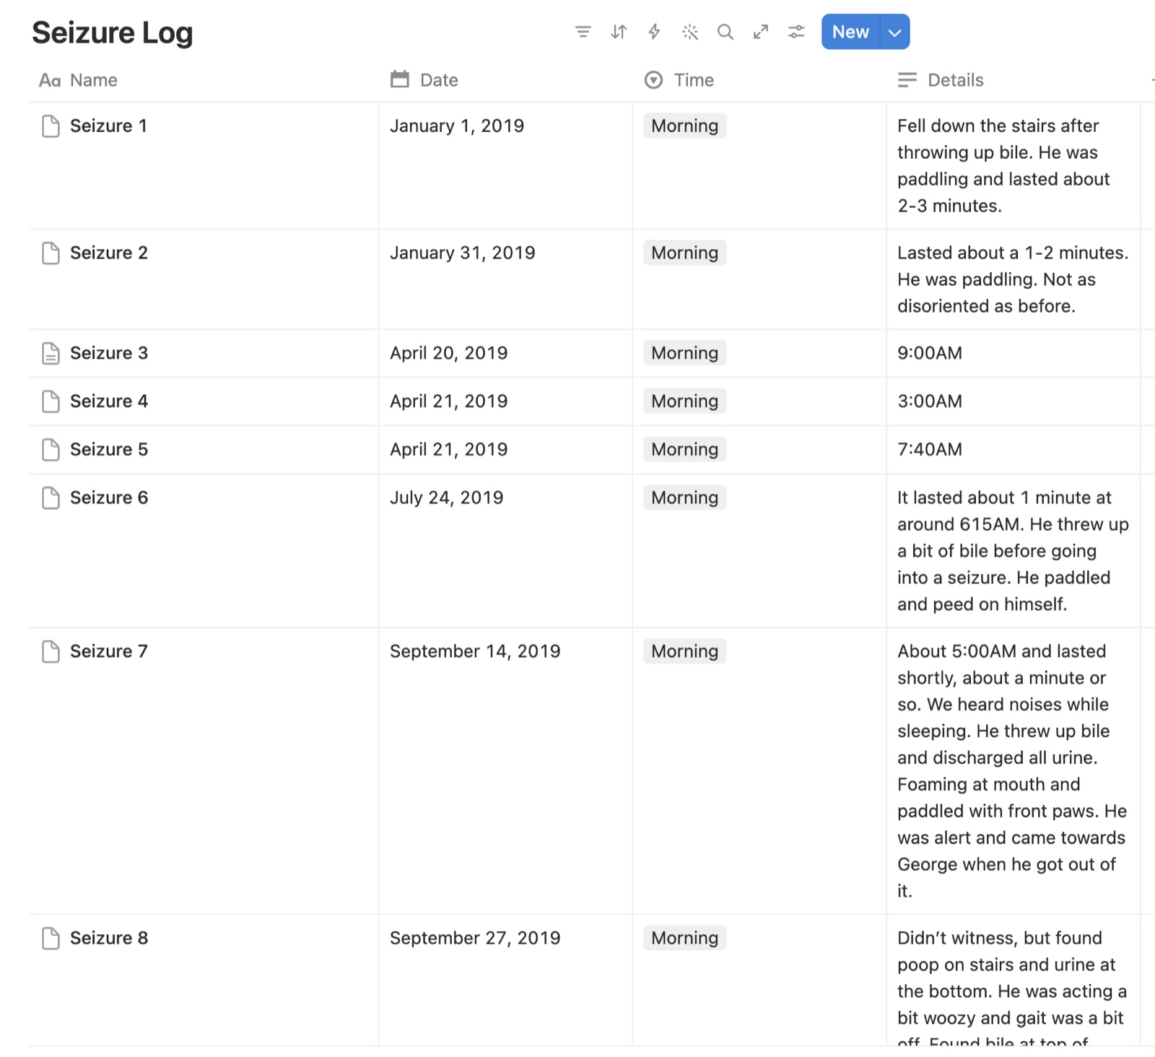Click the page icon for Seizure 3
The width and height of the screenshot is (1155, 1057).
(51, 353)
